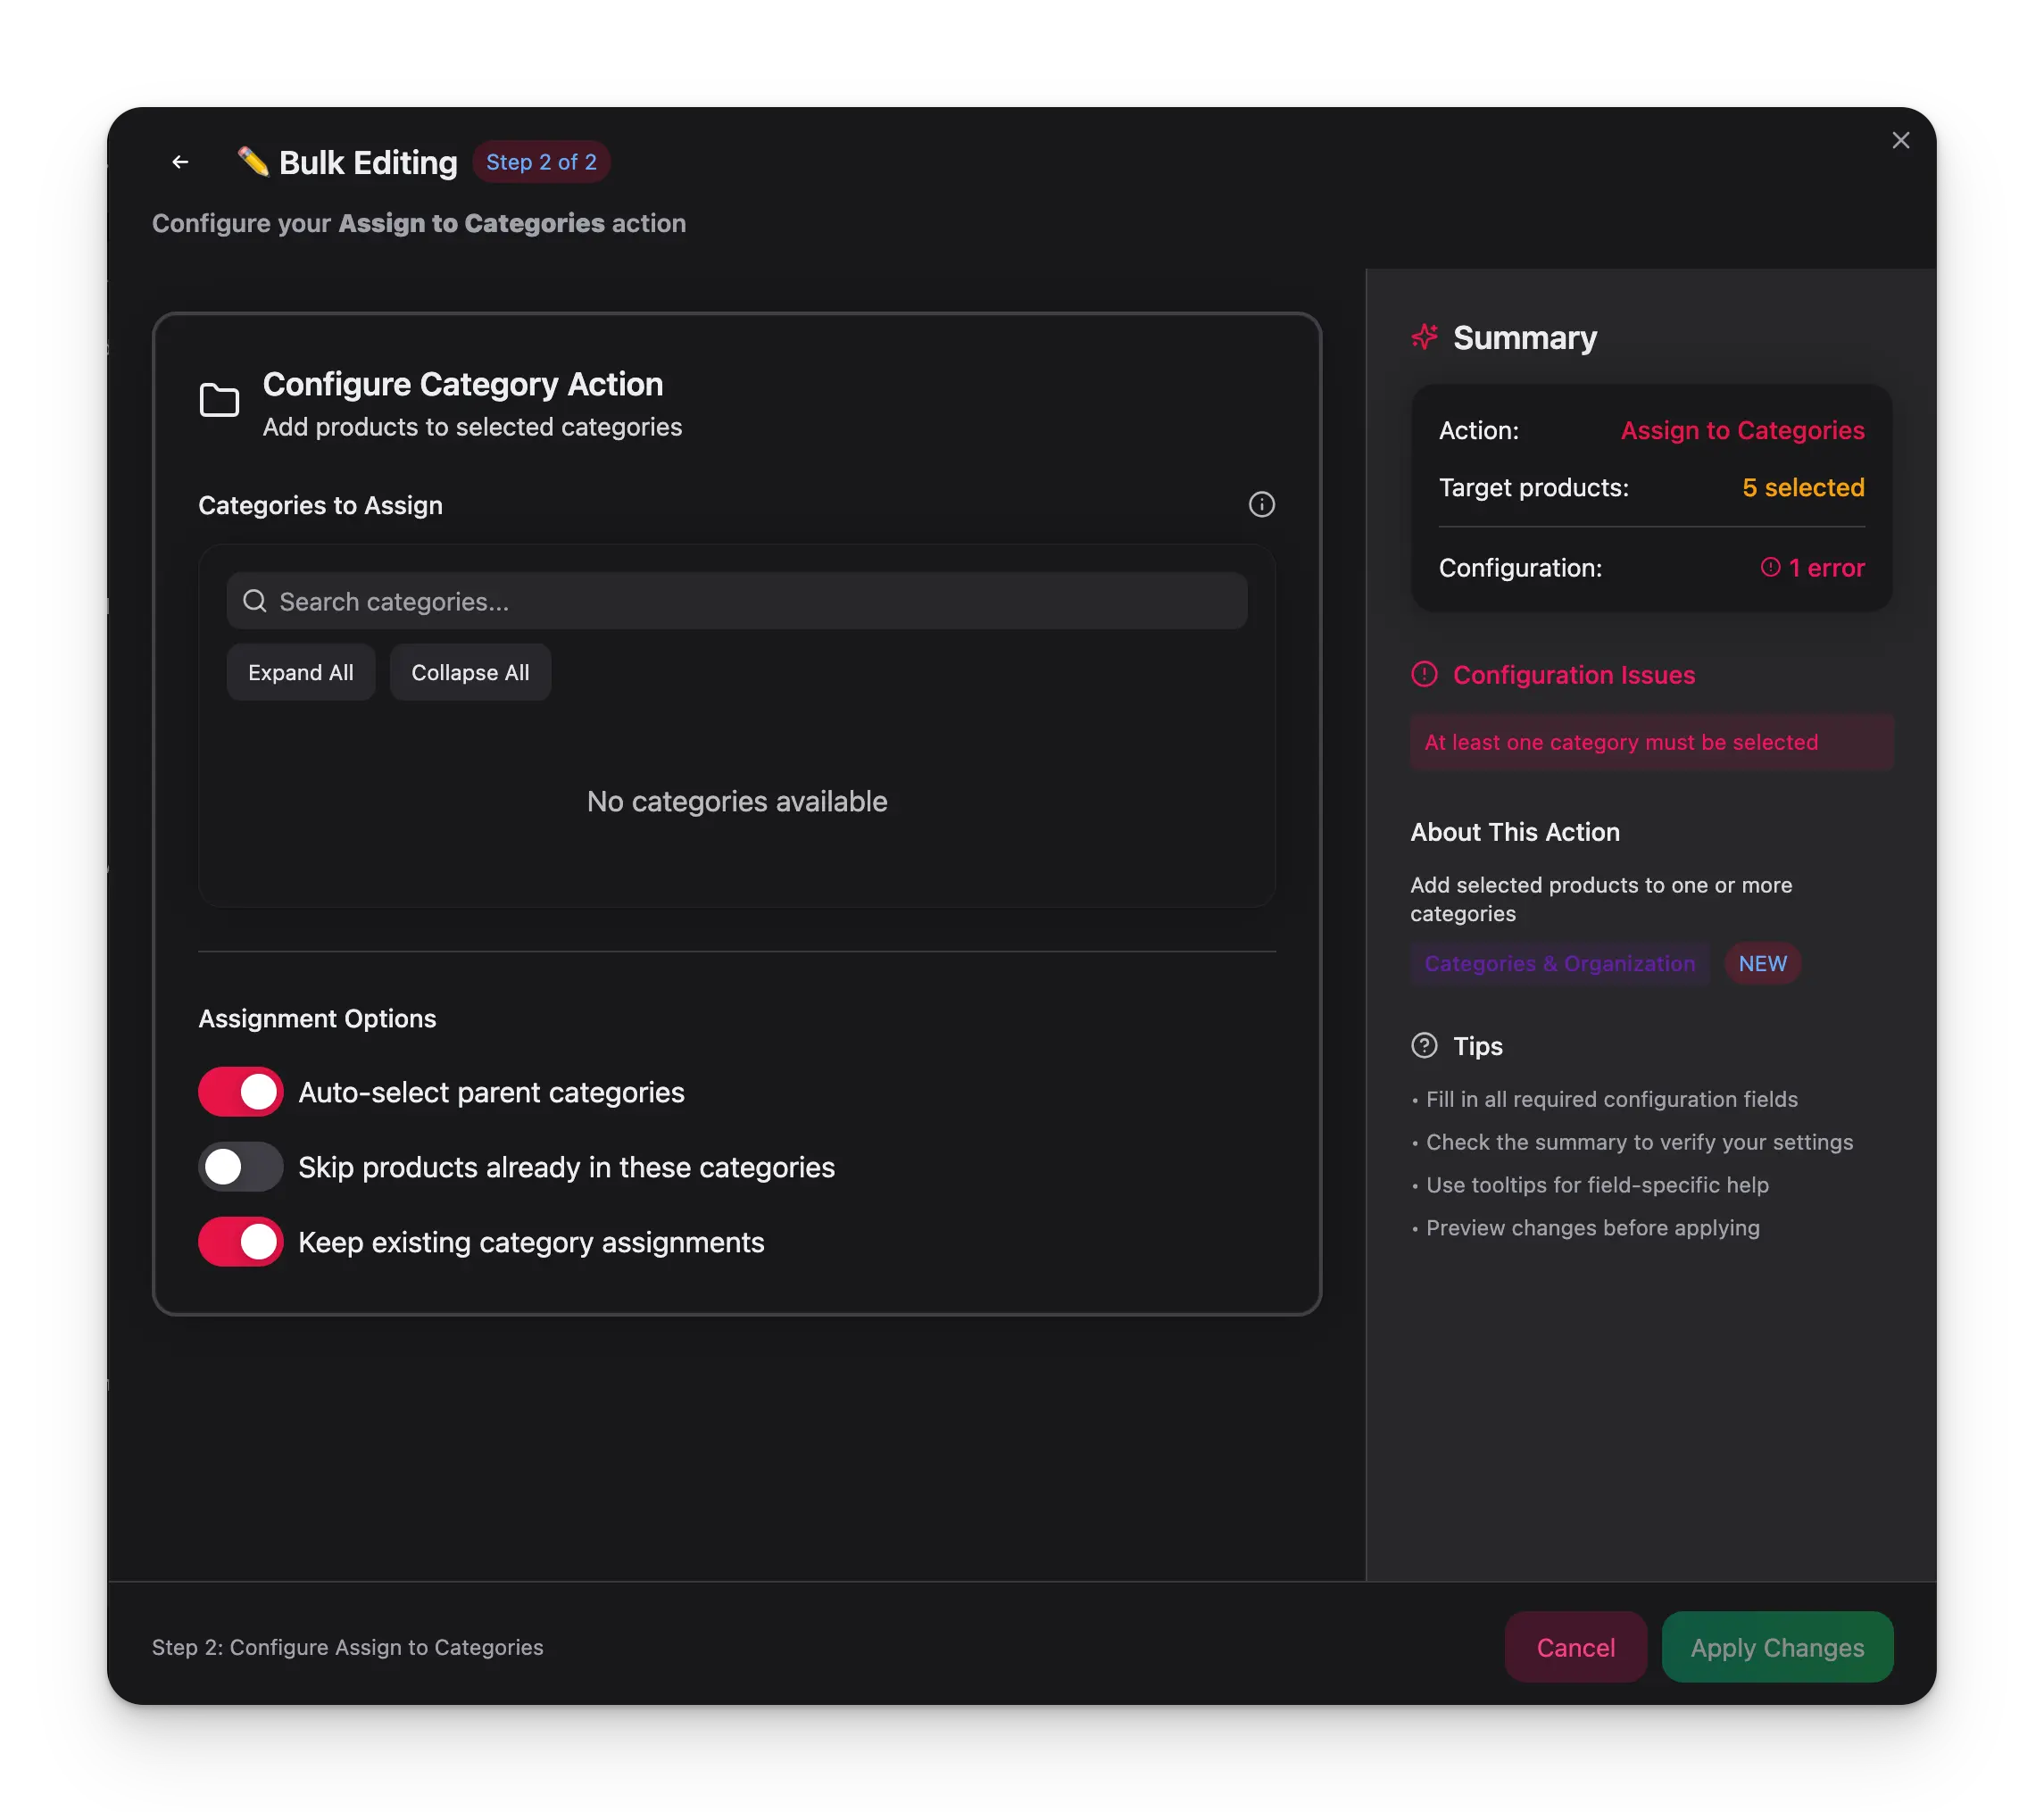Click the Step 2 of 2 badge
The image size is (2044, 1812).
click(541, 161)
